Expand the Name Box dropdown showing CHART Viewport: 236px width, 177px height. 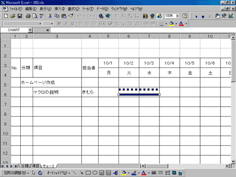click(x=30, y=30)
